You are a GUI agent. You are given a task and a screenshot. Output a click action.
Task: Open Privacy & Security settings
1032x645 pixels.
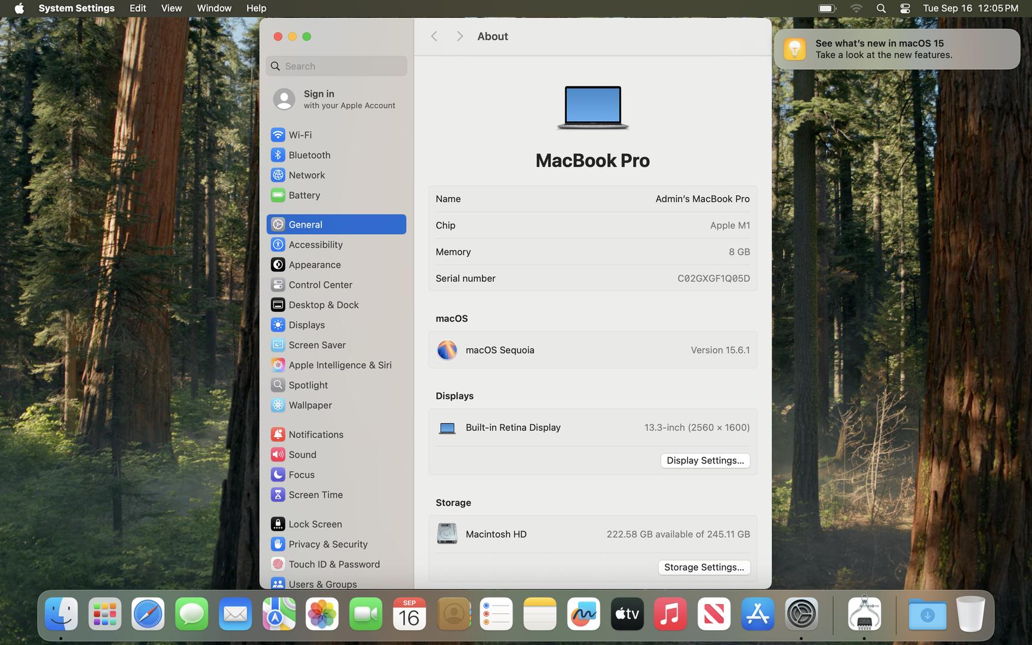coord(336,544)
